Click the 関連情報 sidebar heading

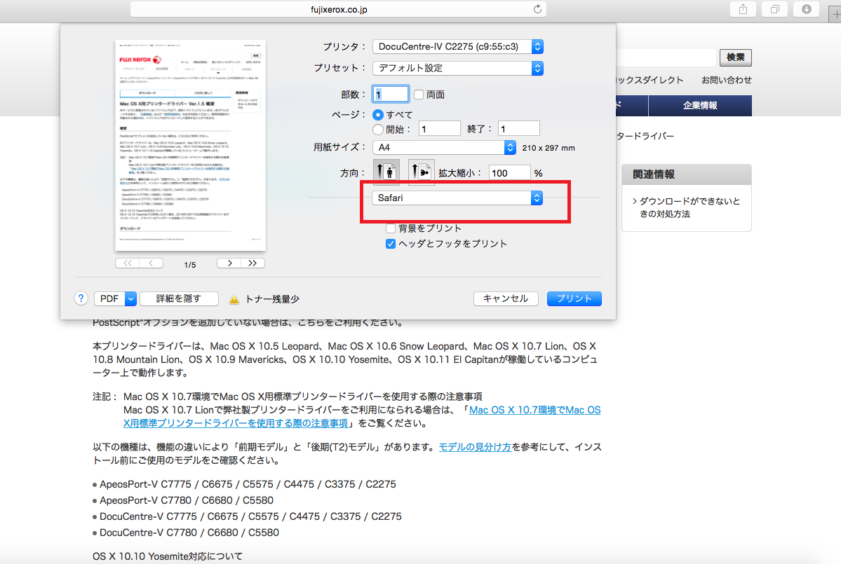click(x=653, y=174)
